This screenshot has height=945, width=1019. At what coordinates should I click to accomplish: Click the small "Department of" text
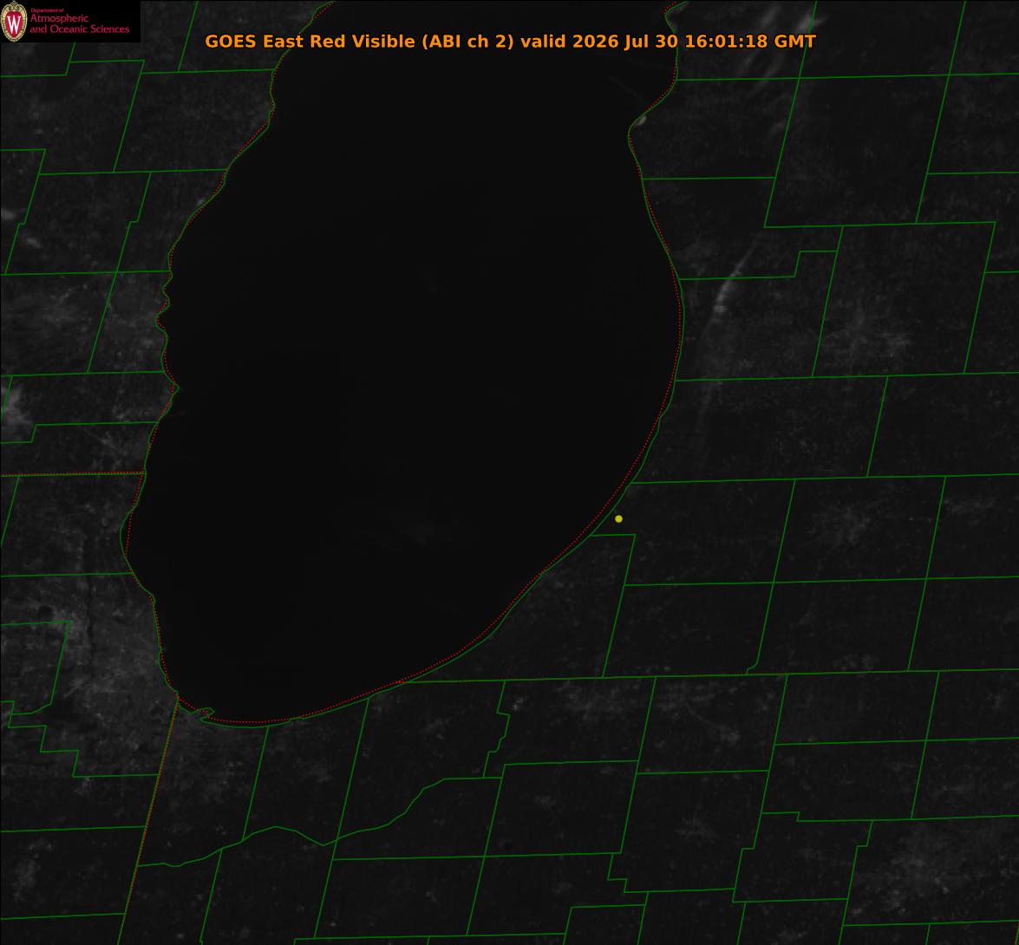point(46,10)
